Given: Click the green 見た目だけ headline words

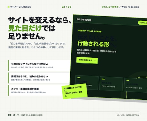Looking at the screenshot, I should click(25, 28).
